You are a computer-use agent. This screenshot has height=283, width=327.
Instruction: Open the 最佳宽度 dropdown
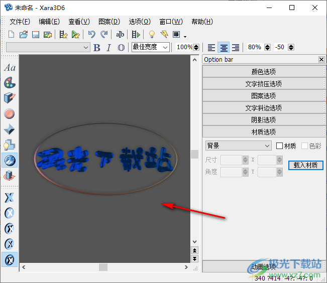[x=151, y=47]
